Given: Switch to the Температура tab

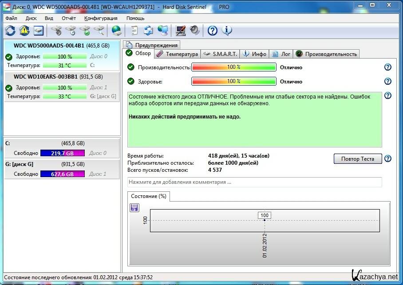Looking at the screenshot, I should pos(178,54).
